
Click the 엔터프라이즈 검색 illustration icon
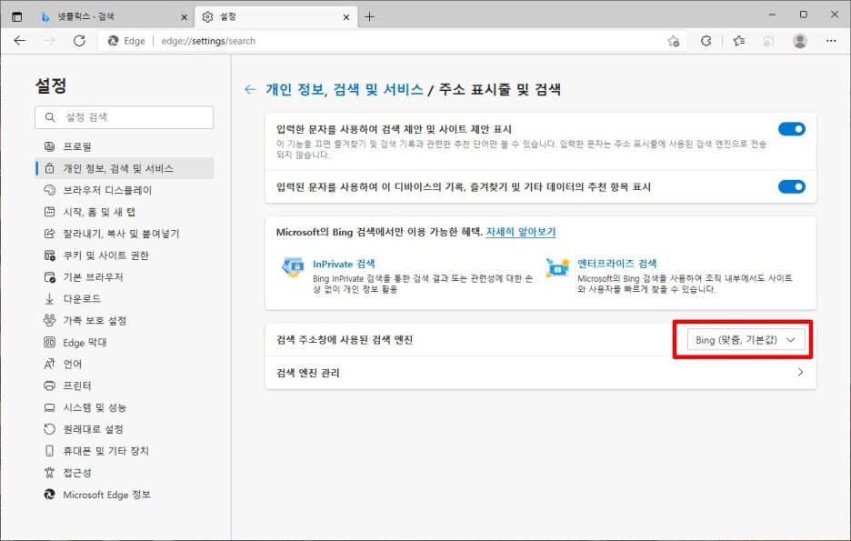[x=557, y=267]
